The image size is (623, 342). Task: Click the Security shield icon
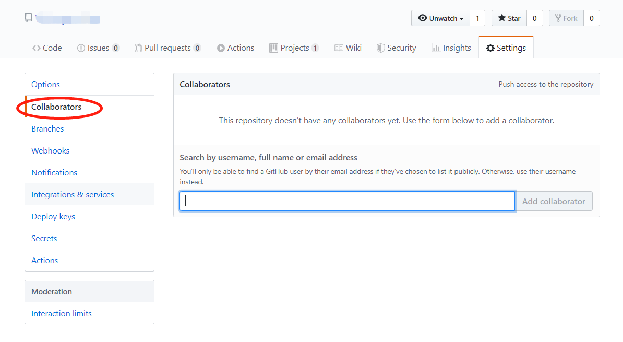pos(380,48)
